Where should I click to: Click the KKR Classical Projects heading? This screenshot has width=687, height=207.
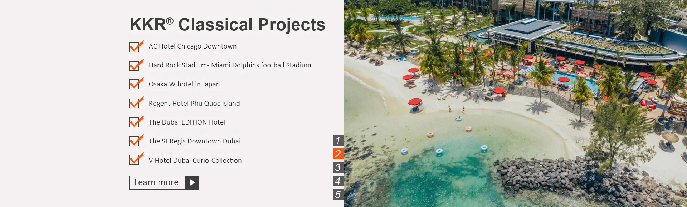click(227, 25)
